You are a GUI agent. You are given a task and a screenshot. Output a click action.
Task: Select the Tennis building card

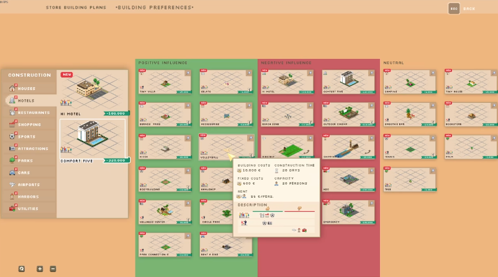(410, 147)
